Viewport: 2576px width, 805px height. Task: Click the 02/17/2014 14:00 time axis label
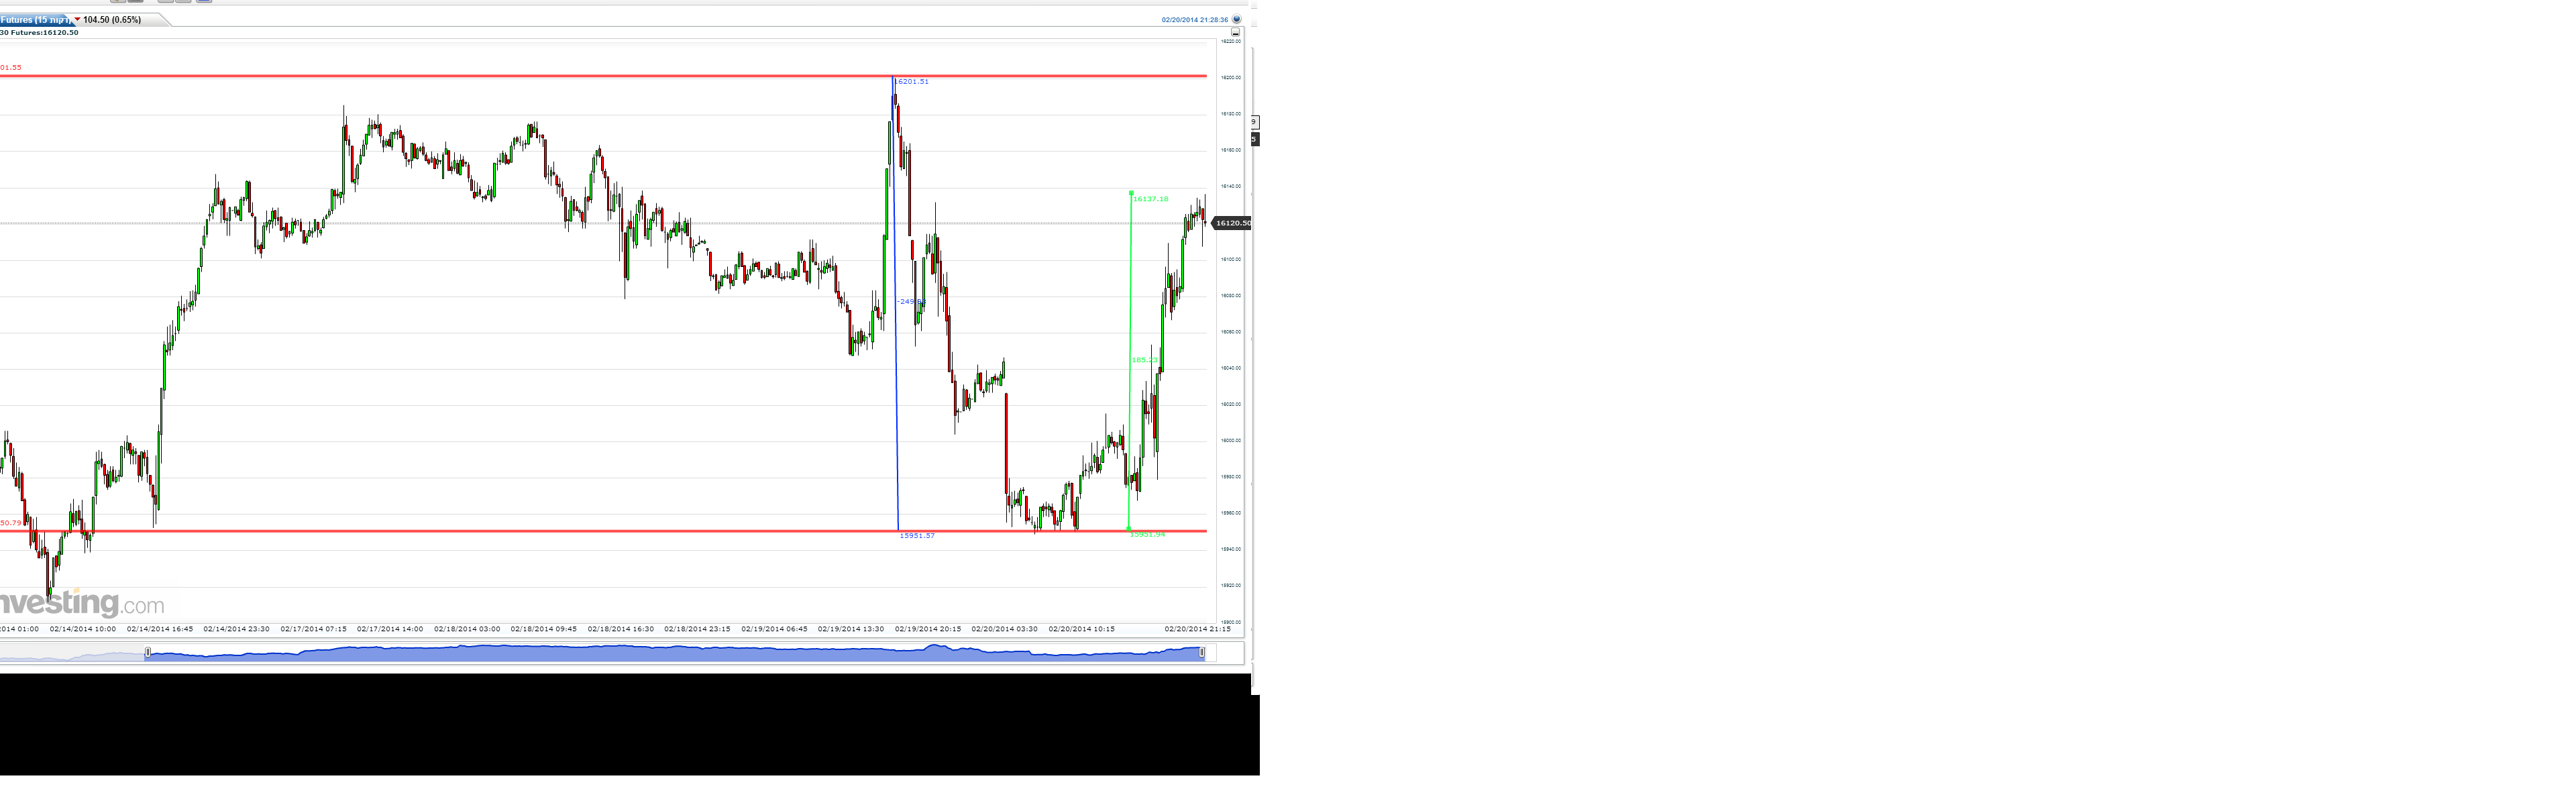(390, 629)
